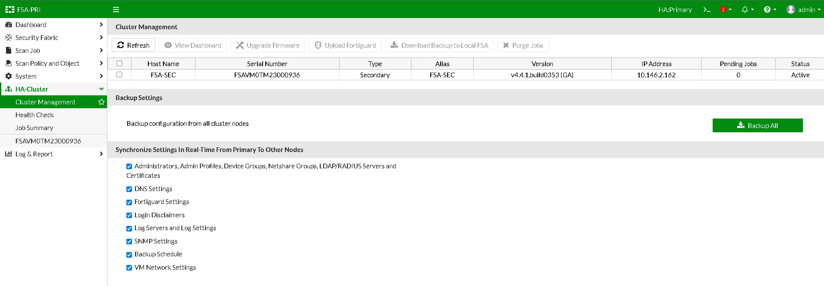Uncheck Backup Schedule sync

pos(129,255)
